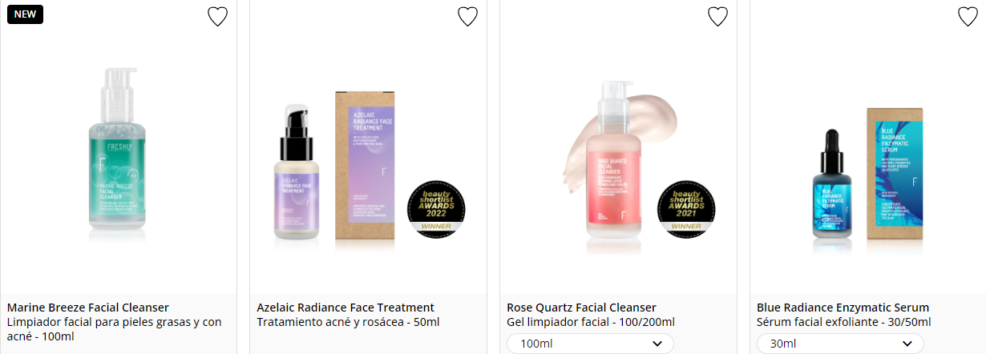Image resolution: width=986 pixels, height=354 pixels.
Task: Toggle wishlist heart on Rose Quartz Cleanser
Action: point(717,16)
